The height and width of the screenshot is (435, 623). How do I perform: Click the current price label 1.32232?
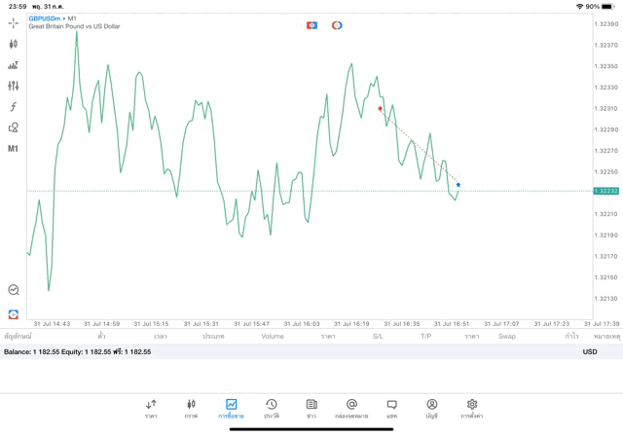[x=605, y=191]
